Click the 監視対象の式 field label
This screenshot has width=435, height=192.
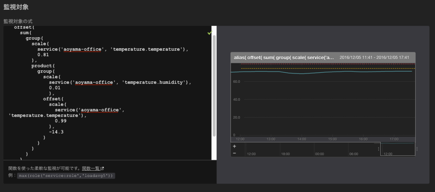[18, 21]
